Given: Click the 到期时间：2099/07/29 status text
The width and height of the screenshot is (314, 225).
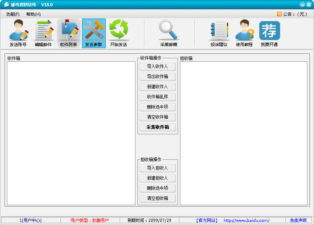Looking at the screenshot, I should pyautogui.click(x=149, y=220).
